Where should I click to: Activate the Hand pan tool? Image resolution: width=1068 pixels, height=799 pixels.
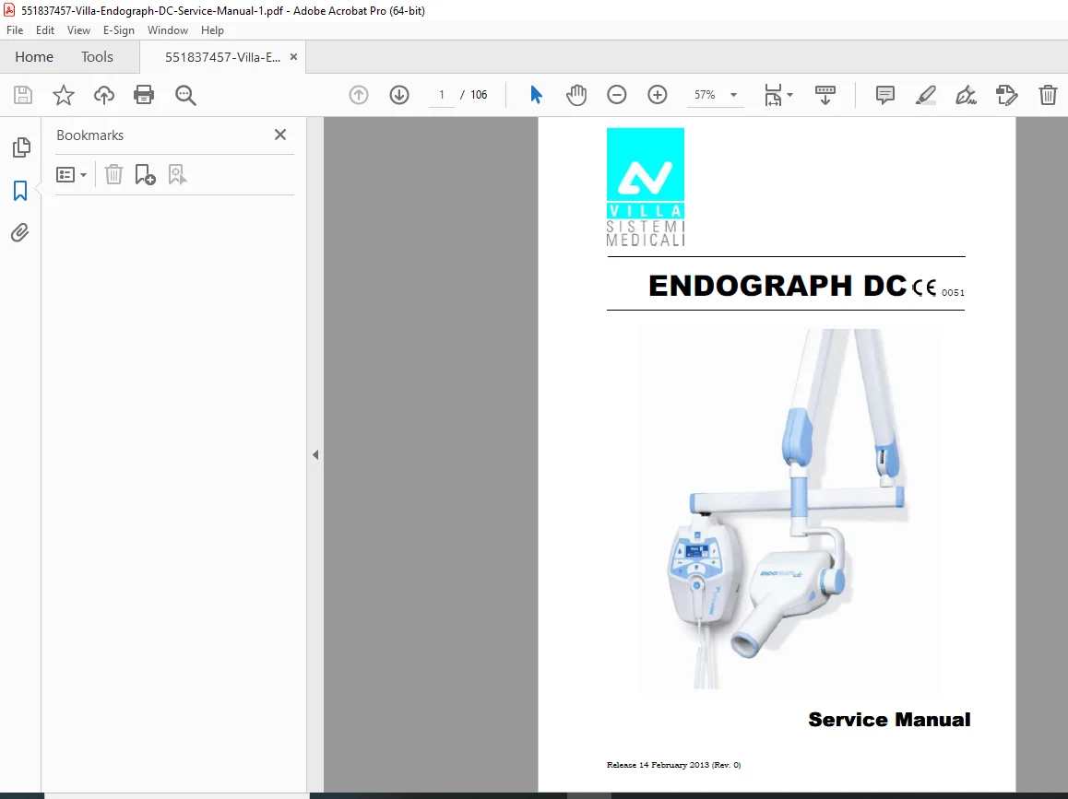pyautogui.click(x=576, y=95)
